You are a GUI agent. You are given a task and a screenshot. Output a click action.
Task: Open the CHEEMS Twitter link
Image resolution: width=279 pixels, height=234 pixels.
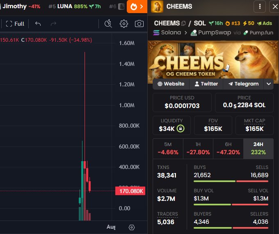pos(206,84)
